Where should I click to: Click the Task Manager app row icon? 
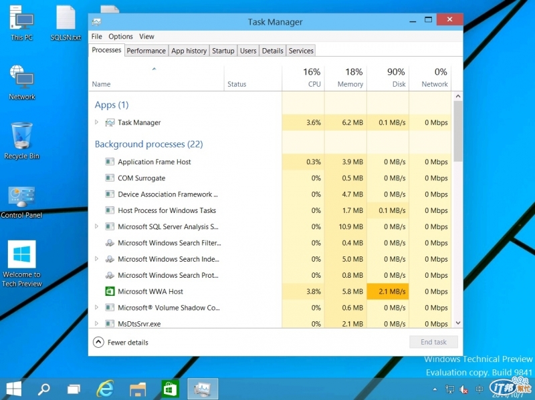[110, 122]
